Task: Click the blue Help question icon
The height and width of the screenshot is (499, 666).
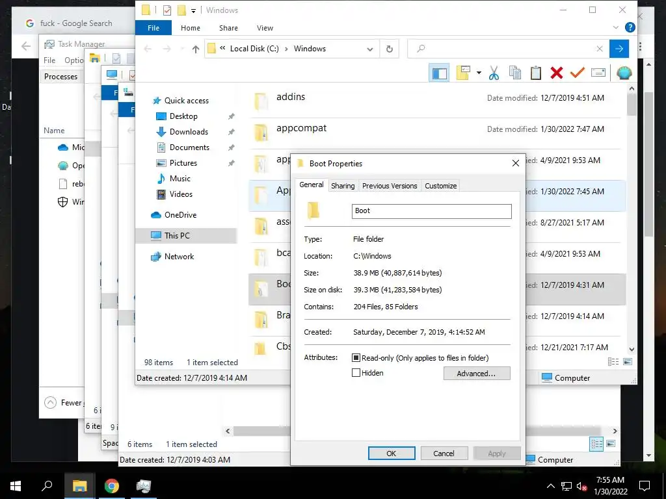Action: [630, 27]
